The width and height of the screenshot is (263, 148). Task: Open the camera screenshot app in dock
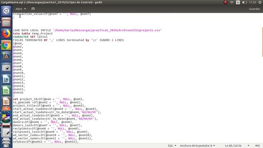coord(6,67)
